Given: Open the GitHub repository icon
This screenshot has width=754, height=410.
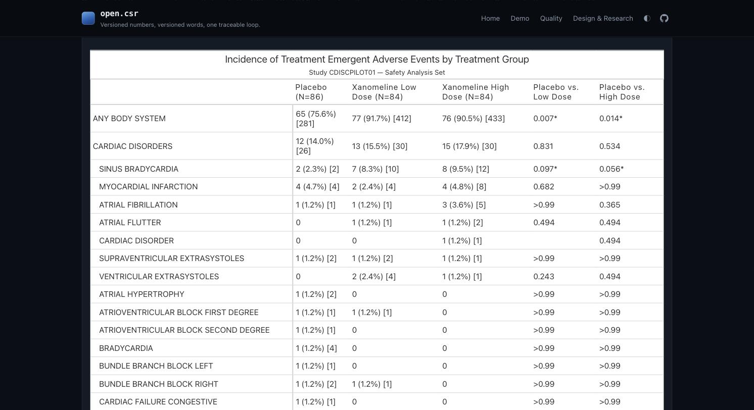Looking at the screenshot, I should [x=664, y=18].
